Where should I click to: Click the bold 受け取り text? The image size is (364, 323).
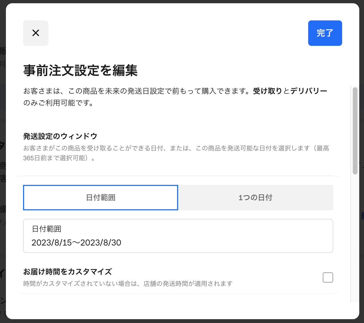tap(267, 91)
